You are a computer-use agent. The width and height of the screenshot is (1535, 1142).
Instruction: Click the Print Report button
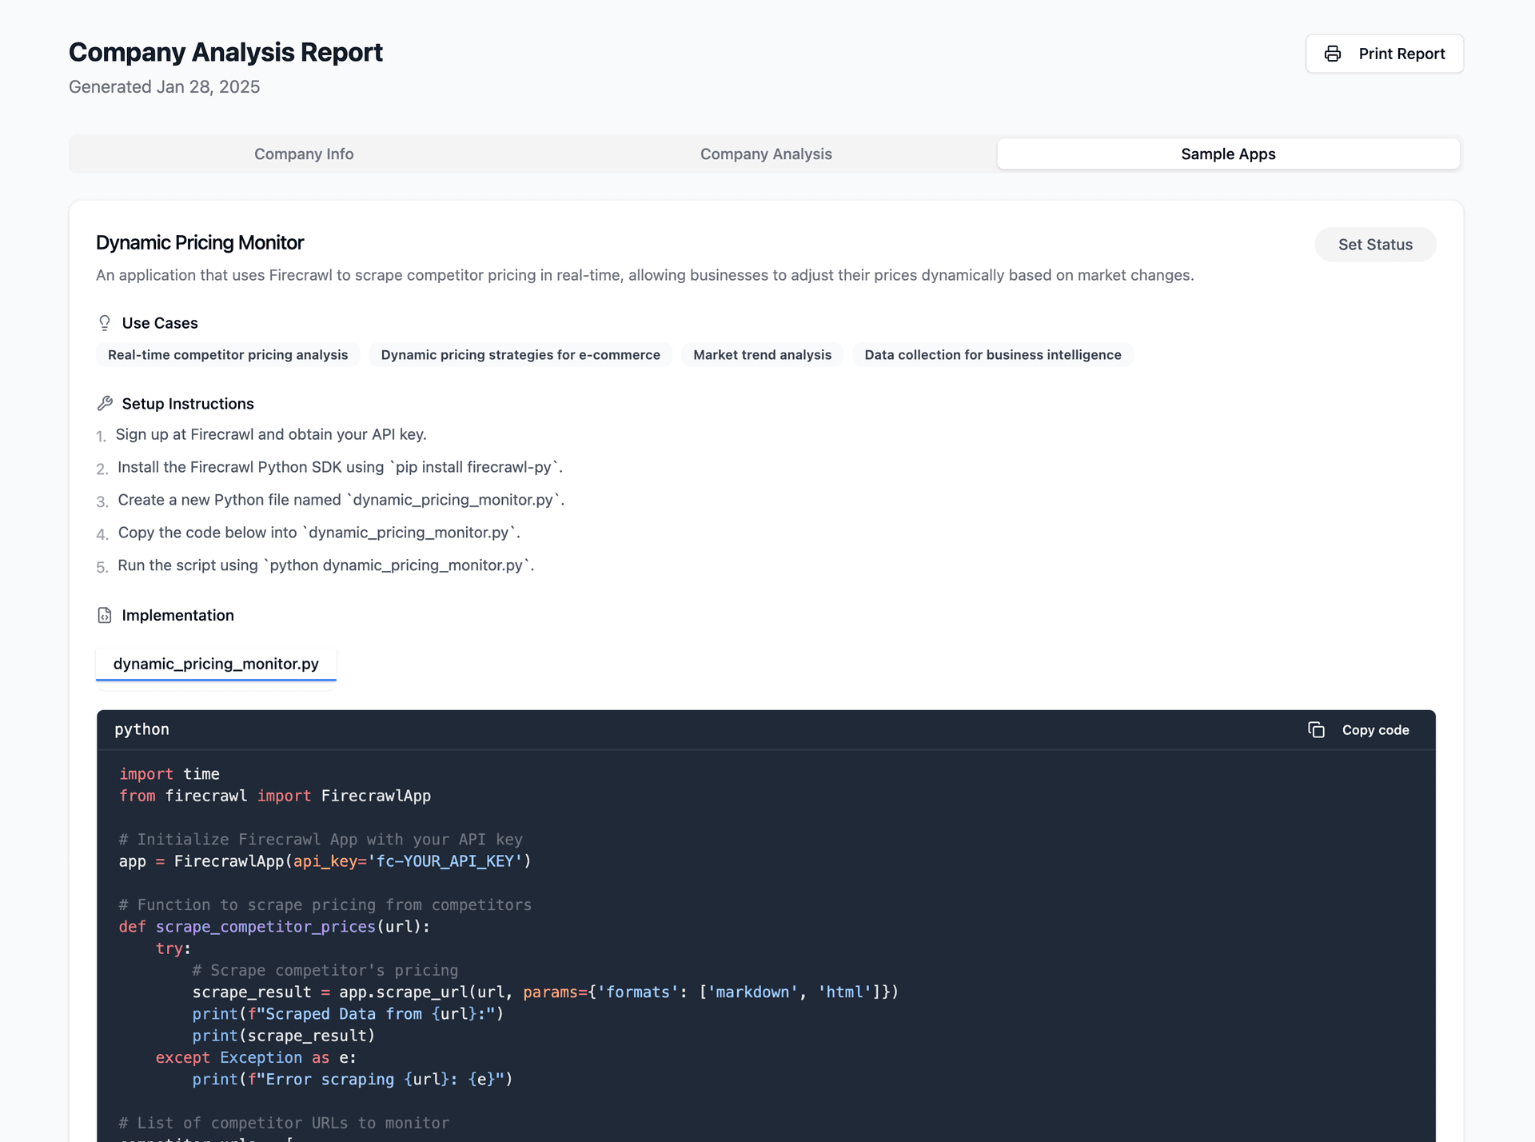[x=1384, y=53]
